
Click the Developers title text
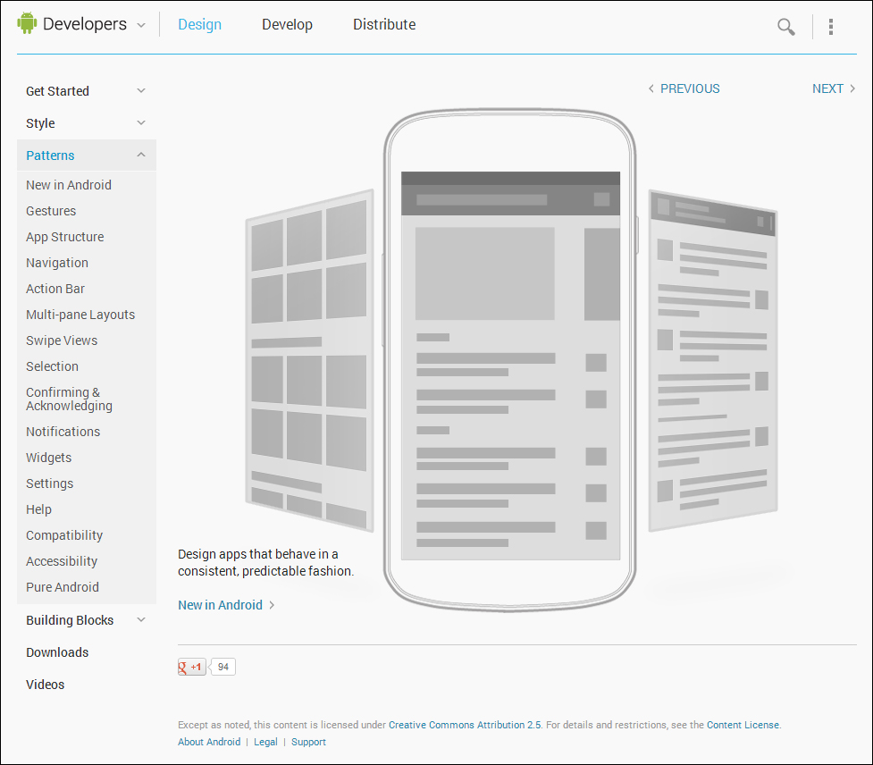pos(85,24)
